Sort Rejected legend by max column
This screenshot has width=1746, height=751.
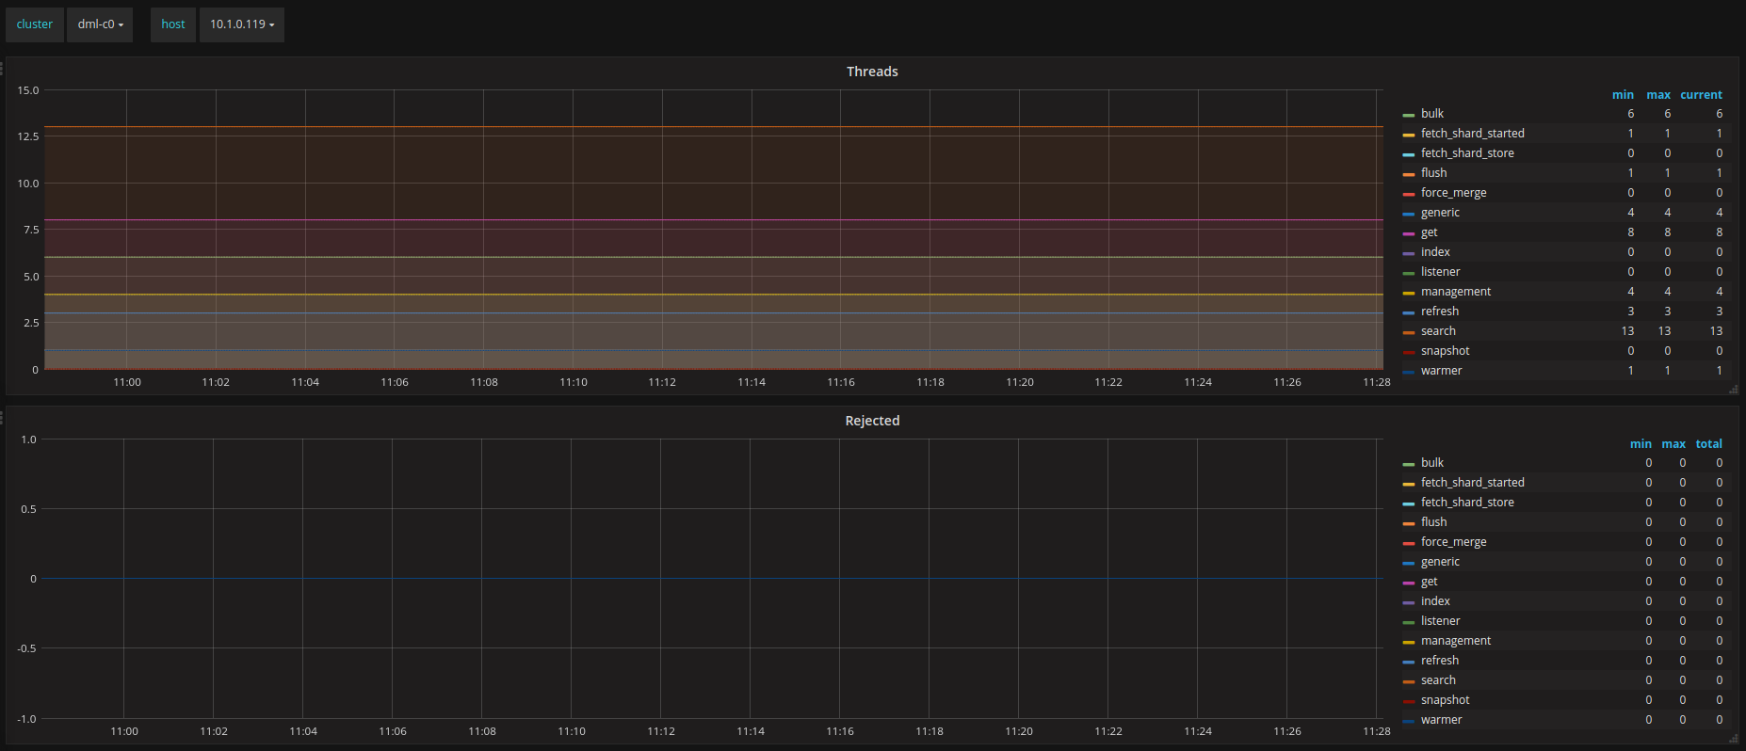point(1673,444)
